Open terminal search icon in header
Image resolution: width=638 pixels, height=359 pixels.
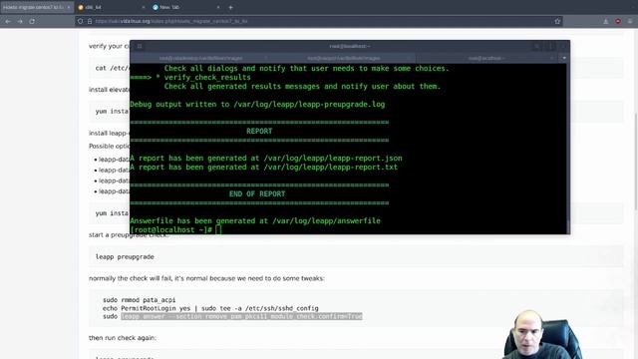(x=537, y=46)
